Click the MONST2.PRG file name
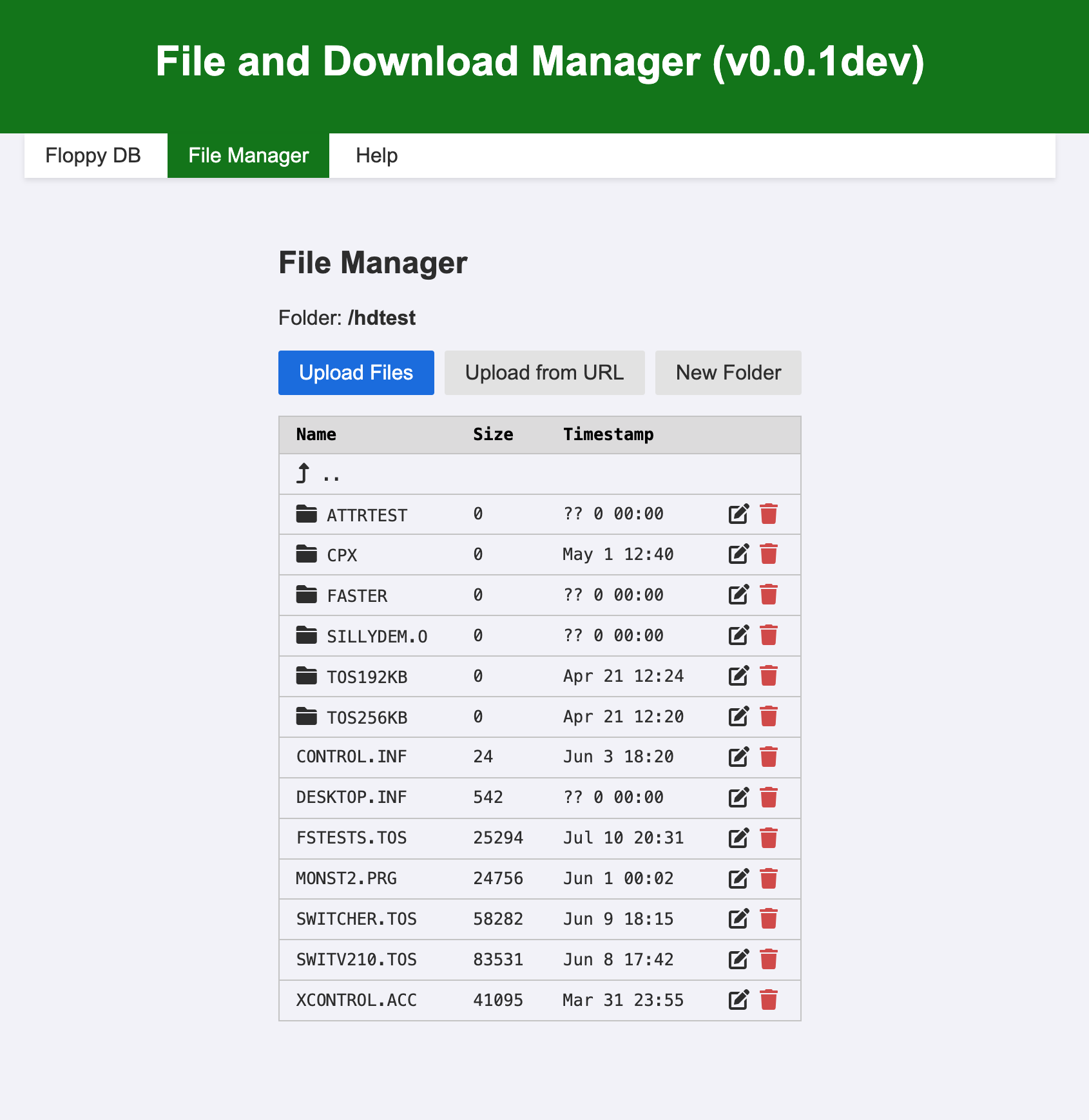This screenshot has height=1120, width=1089. coord(347,878)
